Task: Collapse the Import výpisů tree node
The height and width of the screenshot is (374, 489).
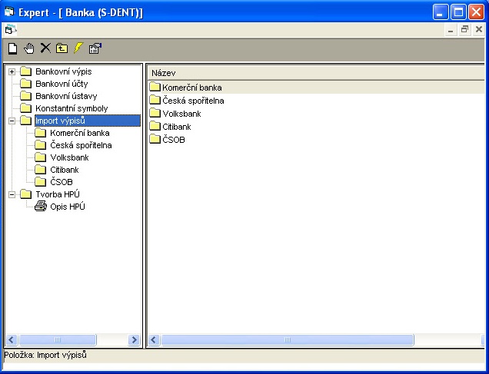Action: [12, 121]
